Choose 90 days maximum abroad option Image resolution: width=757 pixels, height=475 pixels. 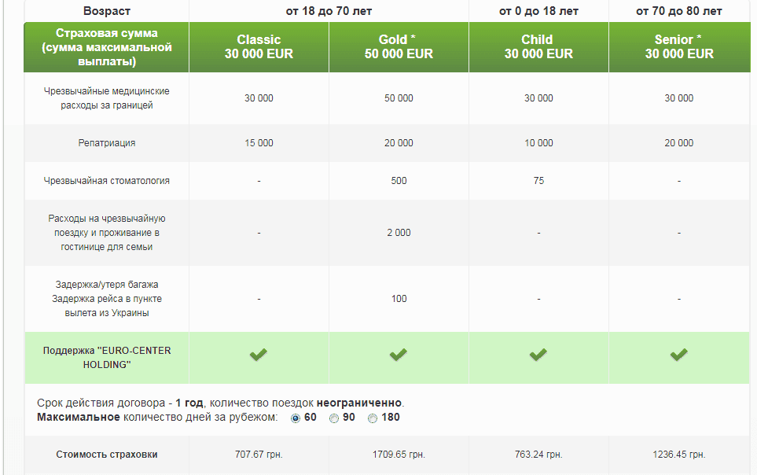pos(334,418)
